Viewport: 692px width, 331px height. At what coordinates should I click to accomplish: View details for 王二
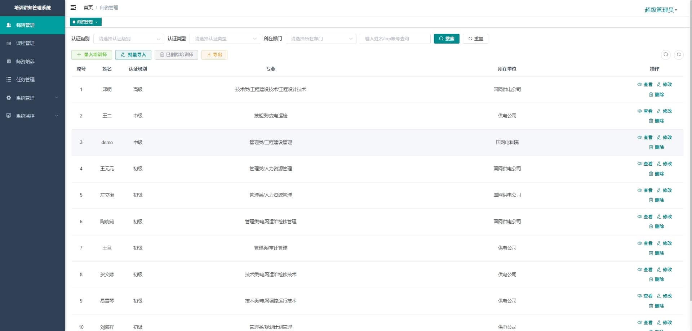click(645, 111)
